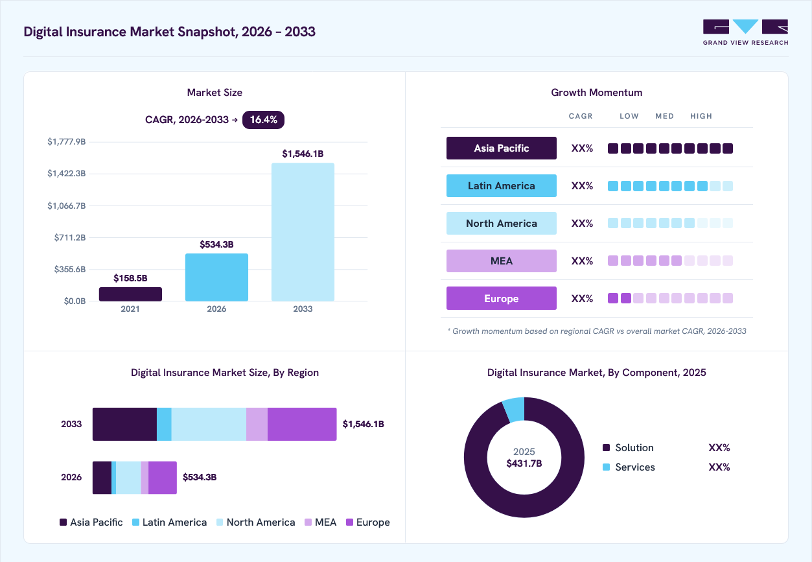Screen dimensions: 812x562
Task: Click the North America legend swatch
Action: [x=220, y=522]
